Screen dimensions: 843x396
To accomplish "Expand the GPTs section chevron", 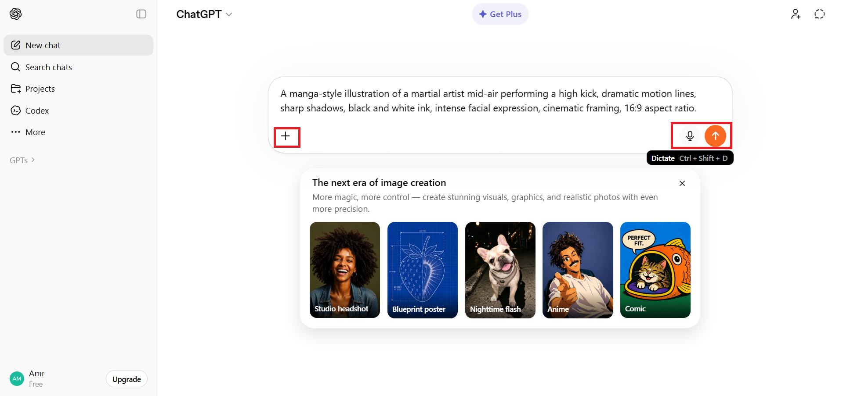I will tap(33, 160).
